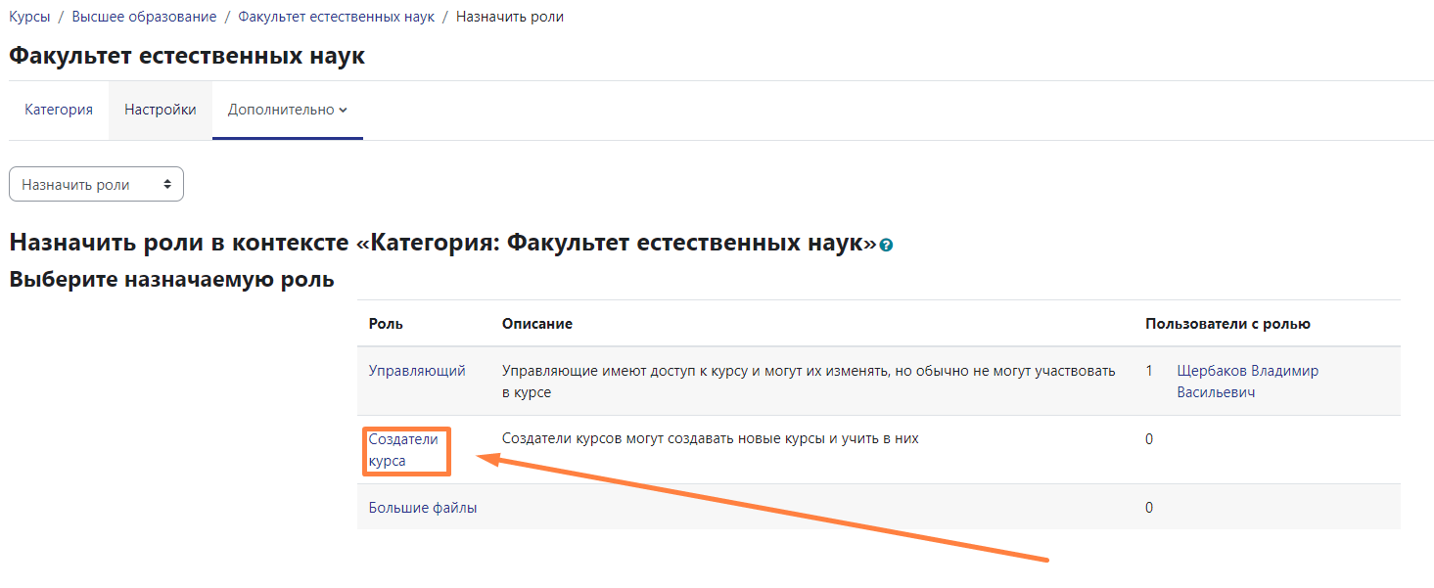The height and width of the screenshot is (588, 1434).
Task: Click the Создатели курсов description text
Action: coord(710,439)
